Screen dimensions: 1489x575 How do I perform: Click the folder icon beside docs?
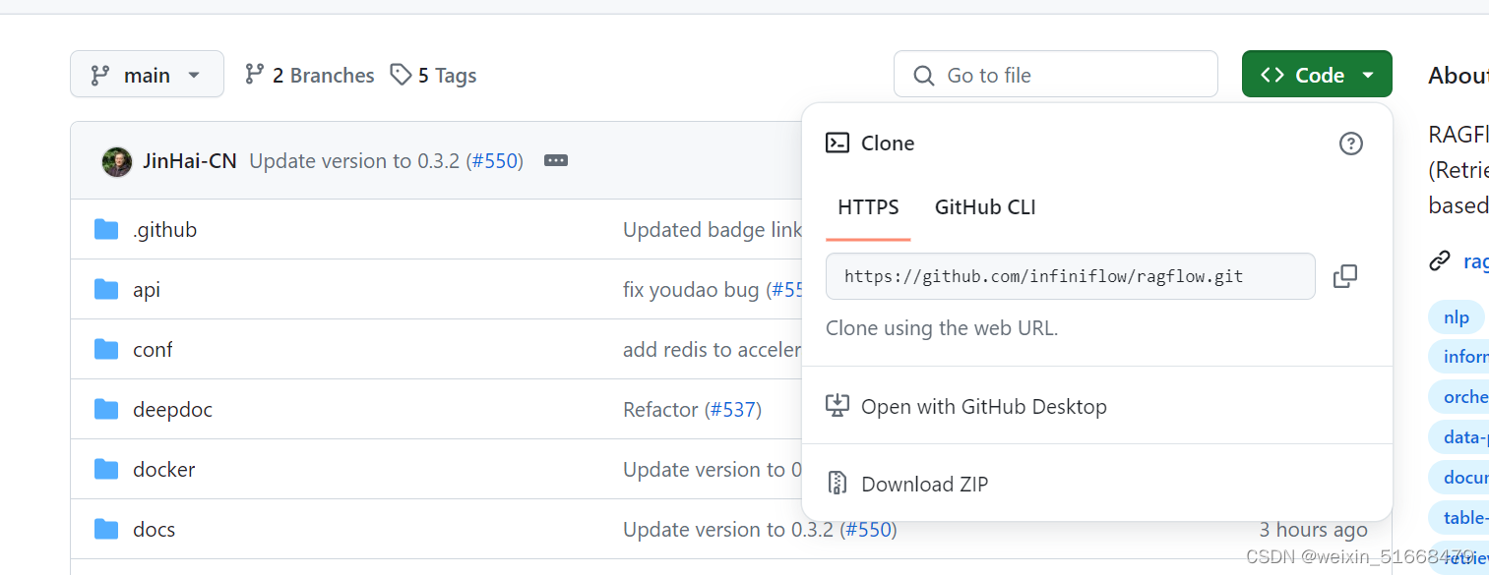(x=106, y=530)
